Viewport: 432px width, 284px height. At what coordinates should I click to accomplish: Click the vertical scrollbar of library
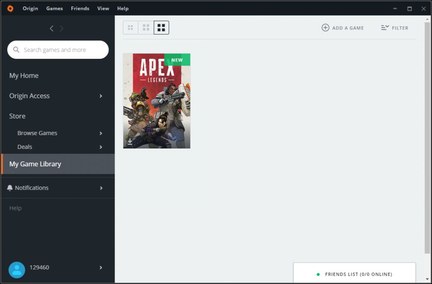point(427,138)
